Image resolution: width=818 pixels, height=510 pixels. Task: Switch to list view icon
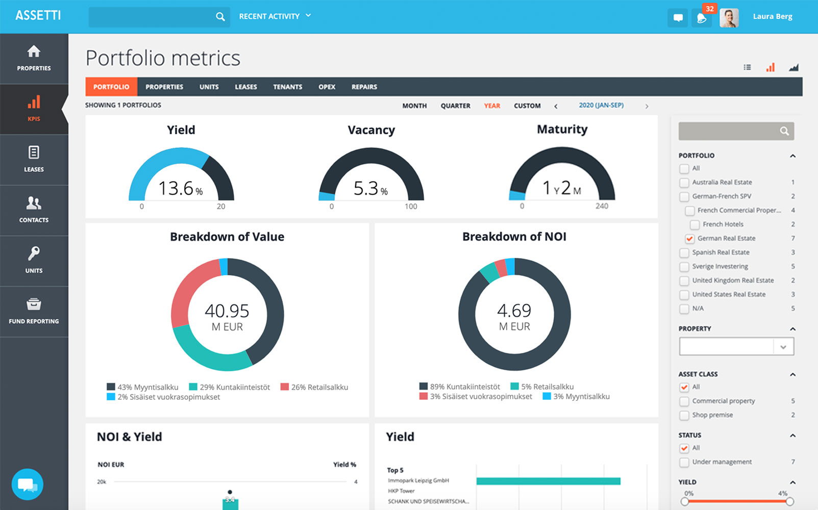[x=747, y=67]
